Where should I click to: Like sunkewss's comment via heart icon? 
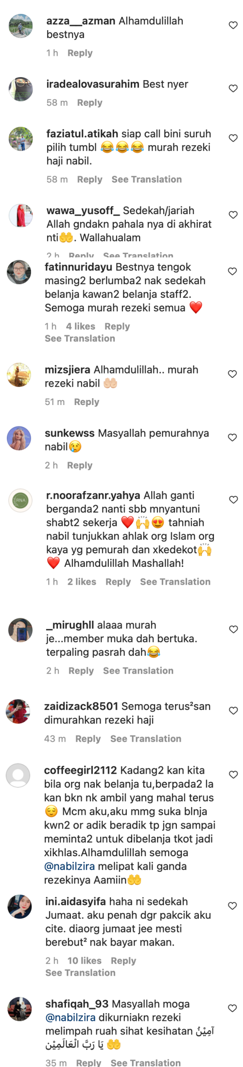233,437
